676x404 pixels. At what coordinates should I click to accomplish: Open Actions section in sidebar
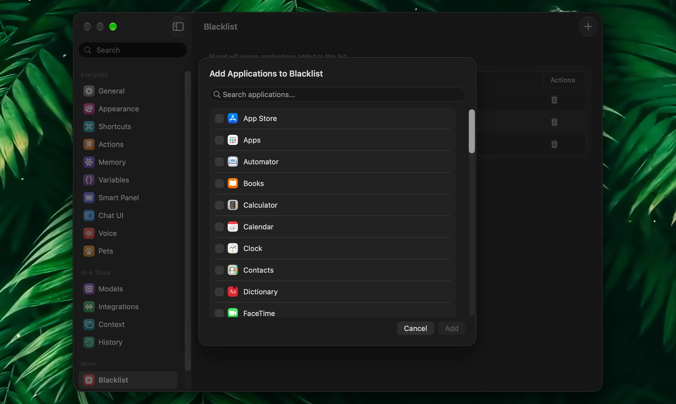coord(128,144)
